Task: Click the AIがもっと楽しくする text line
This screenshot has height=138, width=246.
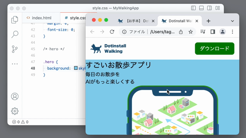Action: pyautogui.click(x=110, y=82)
